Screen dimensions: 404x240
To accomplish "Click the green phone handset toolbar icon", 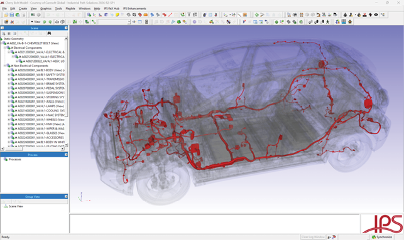I will point(182,14).
